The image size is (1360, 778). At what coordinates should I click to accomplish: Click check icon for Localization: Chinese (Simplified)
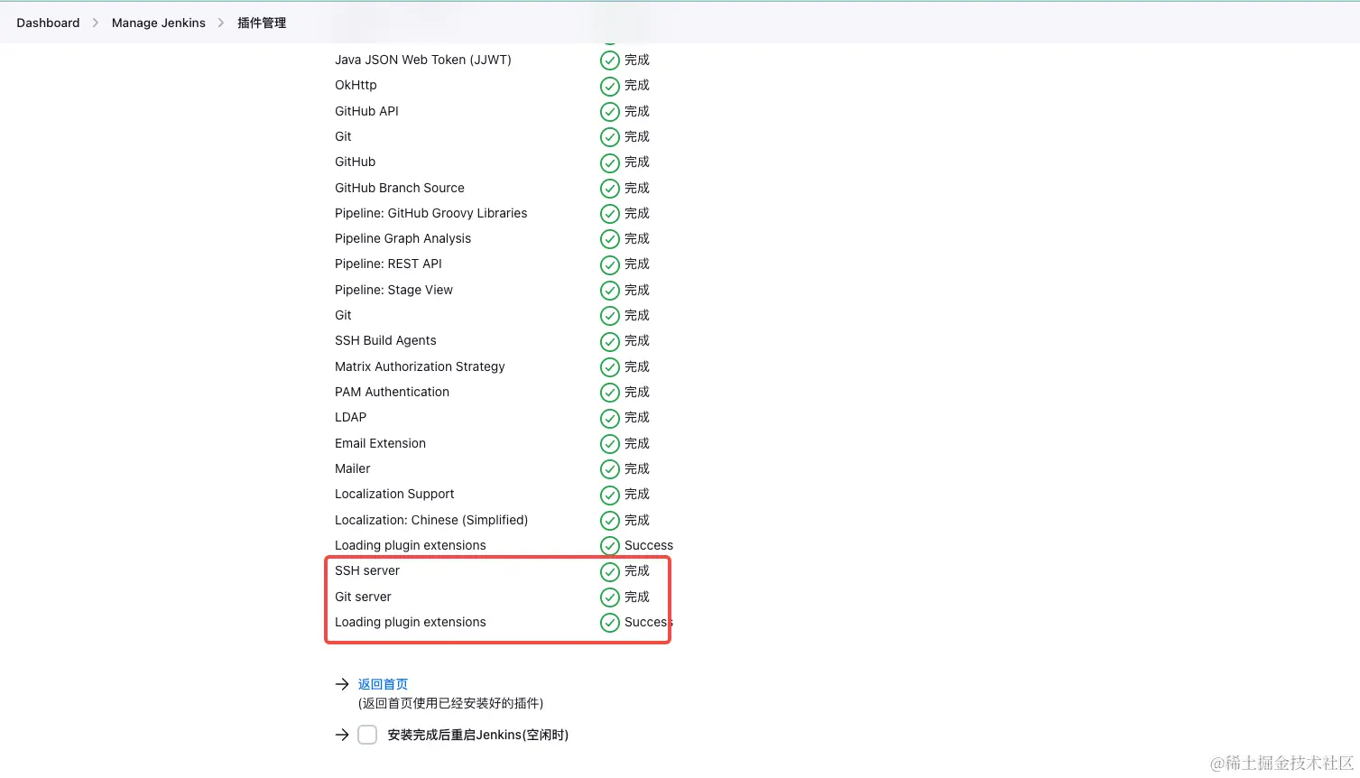point(610,521)
